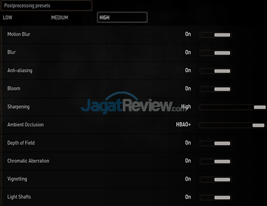267x206 pixels.
Task: Toggle the Chromatic Aberration switch
Action: [x=216, y=162]
